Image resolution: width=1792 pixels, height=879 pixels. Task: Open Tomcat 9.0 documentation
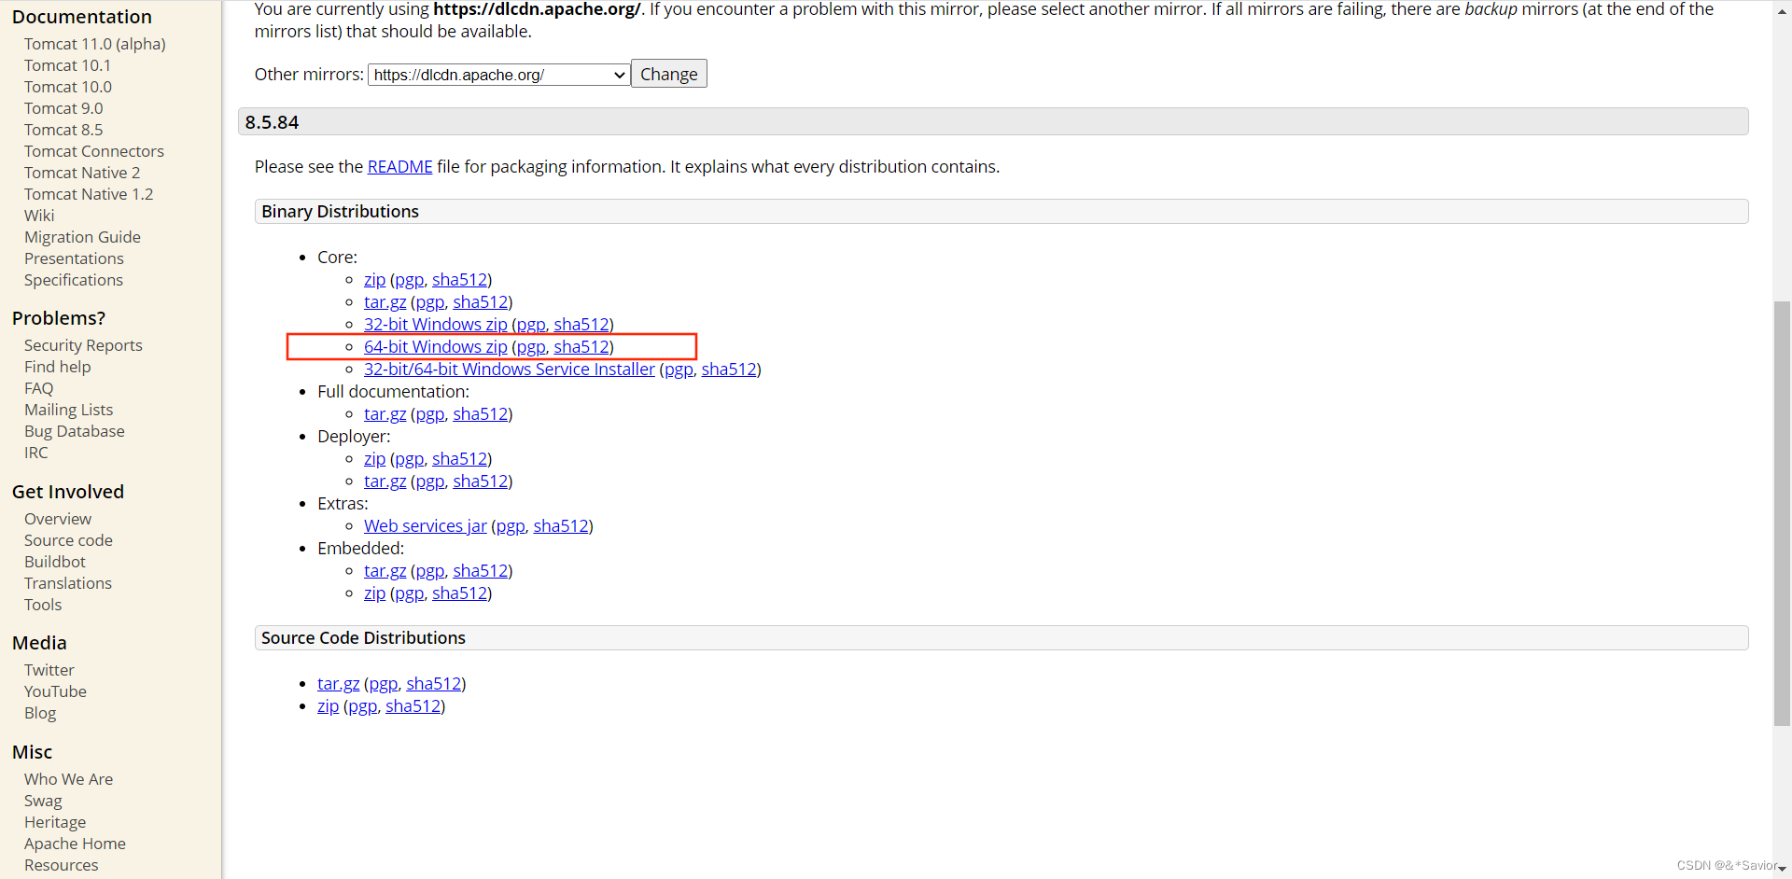click(x=63, y=108)
